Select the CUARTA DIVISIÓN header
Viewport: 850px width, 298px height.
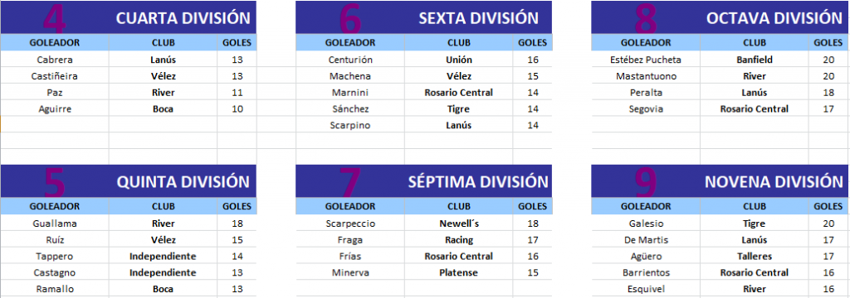(129, 17)
